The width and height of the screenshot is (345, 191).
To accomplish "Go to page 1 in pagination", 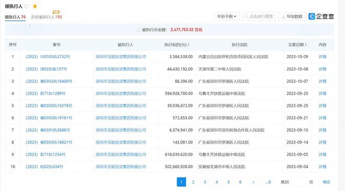I will [x=181, y=182].
